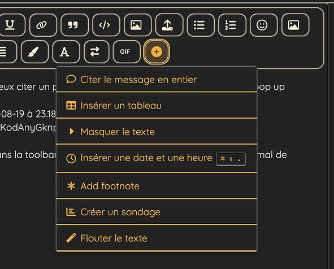Click the upload arrow icon
The image size is (334, 269).
coord(169,25)
